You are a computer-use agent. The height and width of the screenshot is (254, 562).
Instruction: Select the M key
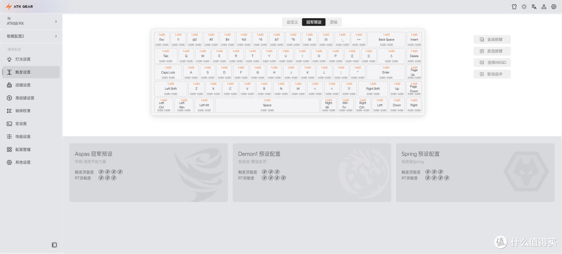click(298, 89)
